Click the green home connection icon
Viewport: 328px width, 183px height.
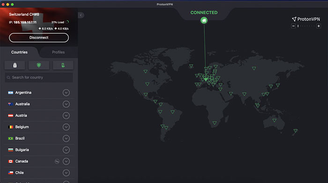point(204,21)
